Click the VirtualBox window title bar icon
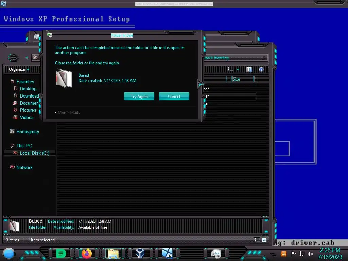Viewport: 348px width, 261px height. click(x=3, y=3)
